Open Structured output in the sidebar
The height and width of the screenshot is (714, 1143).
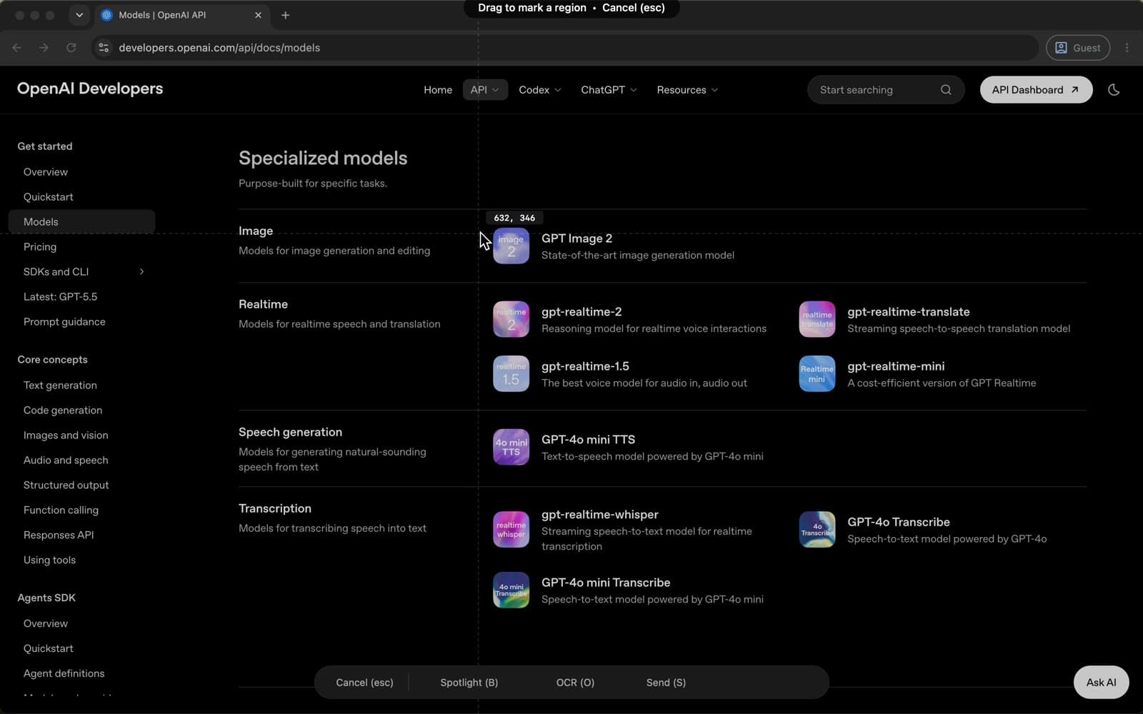pyautogui.click(x=66, y=486)
